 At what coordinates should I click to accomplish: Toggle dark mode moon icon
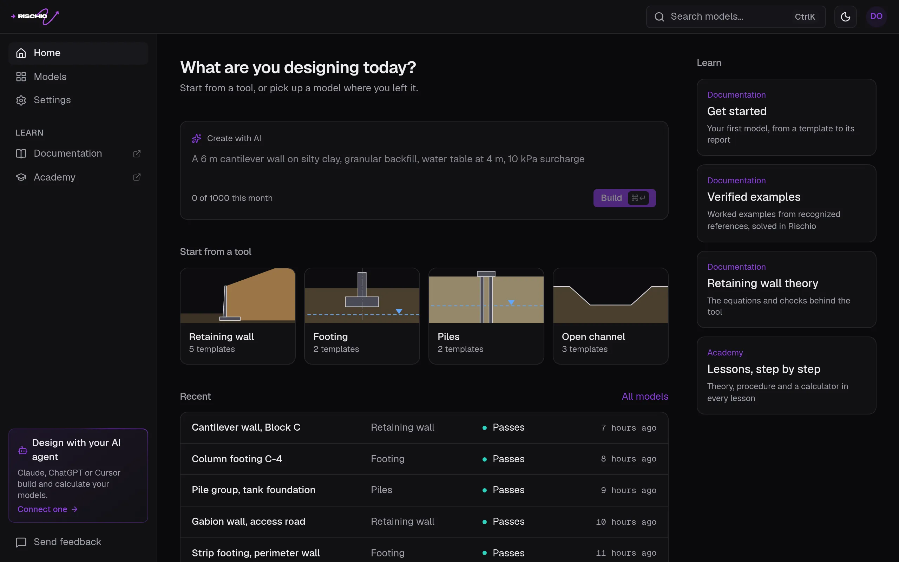(x=845, y=17)
